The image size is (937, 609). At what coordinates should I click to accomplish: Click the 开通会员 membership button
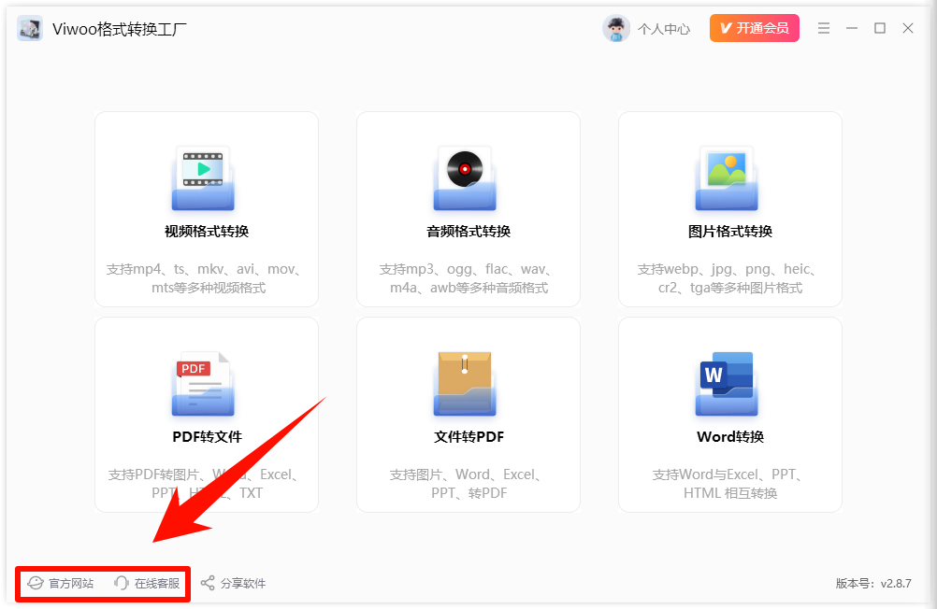click(x=754, y=28)
